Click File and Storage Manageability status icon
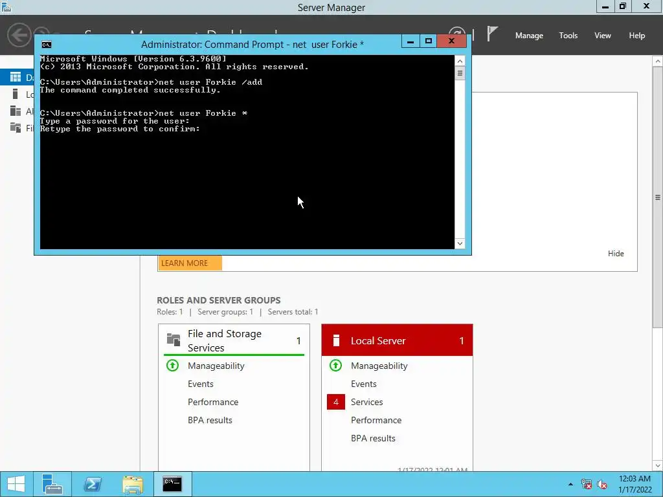Screen dimensions: 663x497 point(172,365)
